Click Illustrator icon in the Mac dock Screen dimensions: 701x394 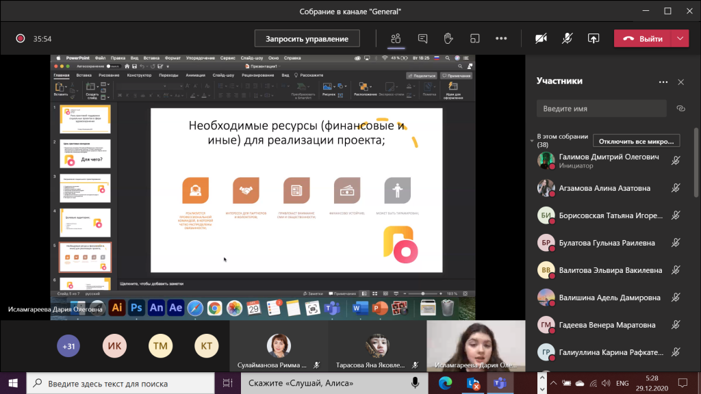point(116,308)
